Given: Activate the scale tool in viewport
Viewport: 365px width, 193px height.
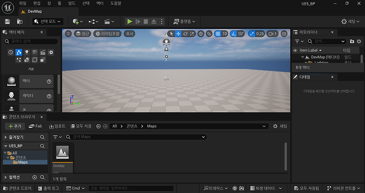Looking at the screenshot, I should coord(192,33).
